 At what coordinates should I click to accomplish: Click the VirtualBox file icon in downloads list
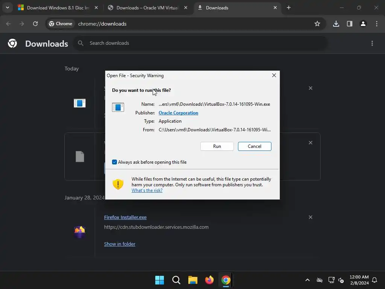tap(80, 103)
